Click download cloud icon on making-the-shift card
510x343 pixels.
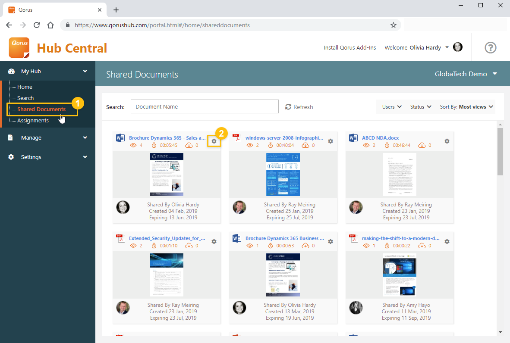coord(422,246)
